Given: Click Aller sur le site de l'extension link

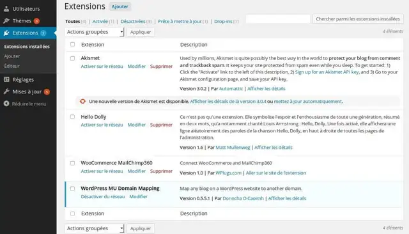Looking at the screenshot, I should (276, 173).
